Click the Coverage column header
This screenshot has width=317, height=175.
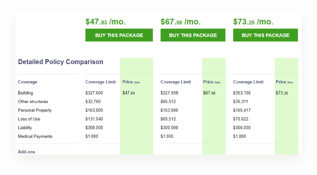[x=28, y=82]
